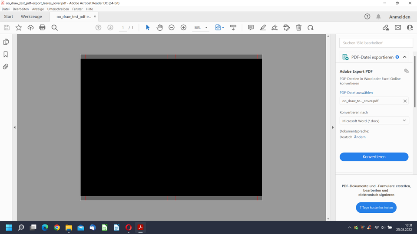417x234 pixels.
Task: Click the Ändern language link
Action: pos(360,137)
